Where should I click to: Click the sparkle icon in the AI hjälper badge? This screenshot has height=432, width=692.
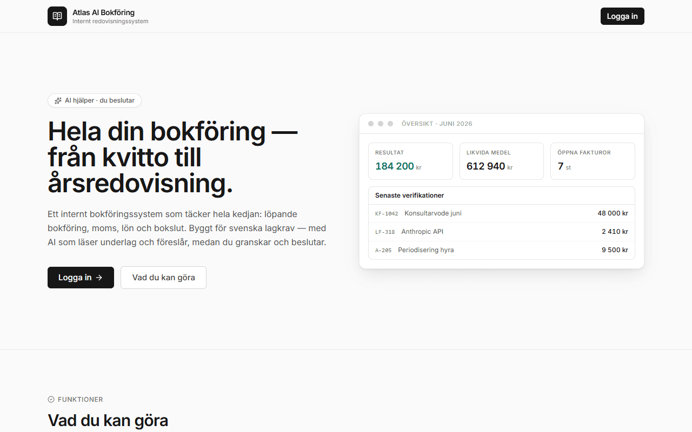[x=58, y=100]
